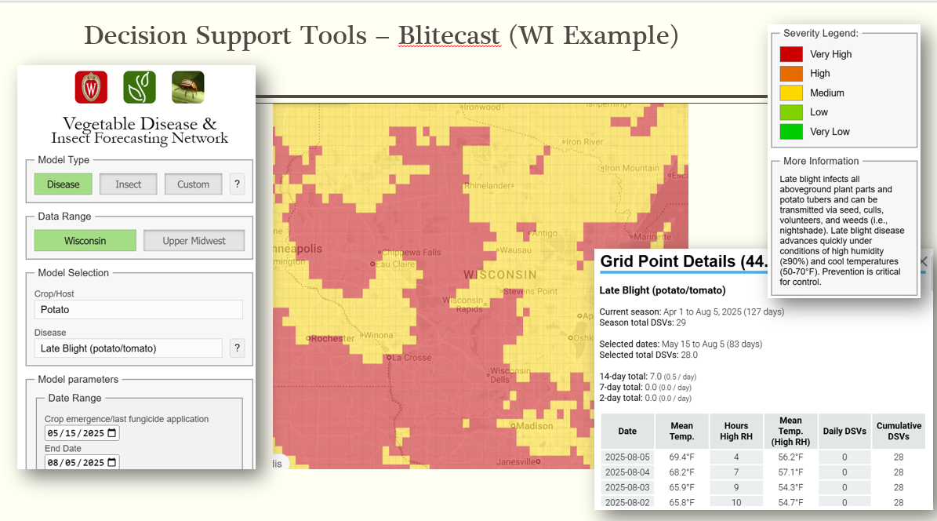Click the Cumulative DSVs column header
Viewport: 937px width, 521px height.
coord(899,431)
